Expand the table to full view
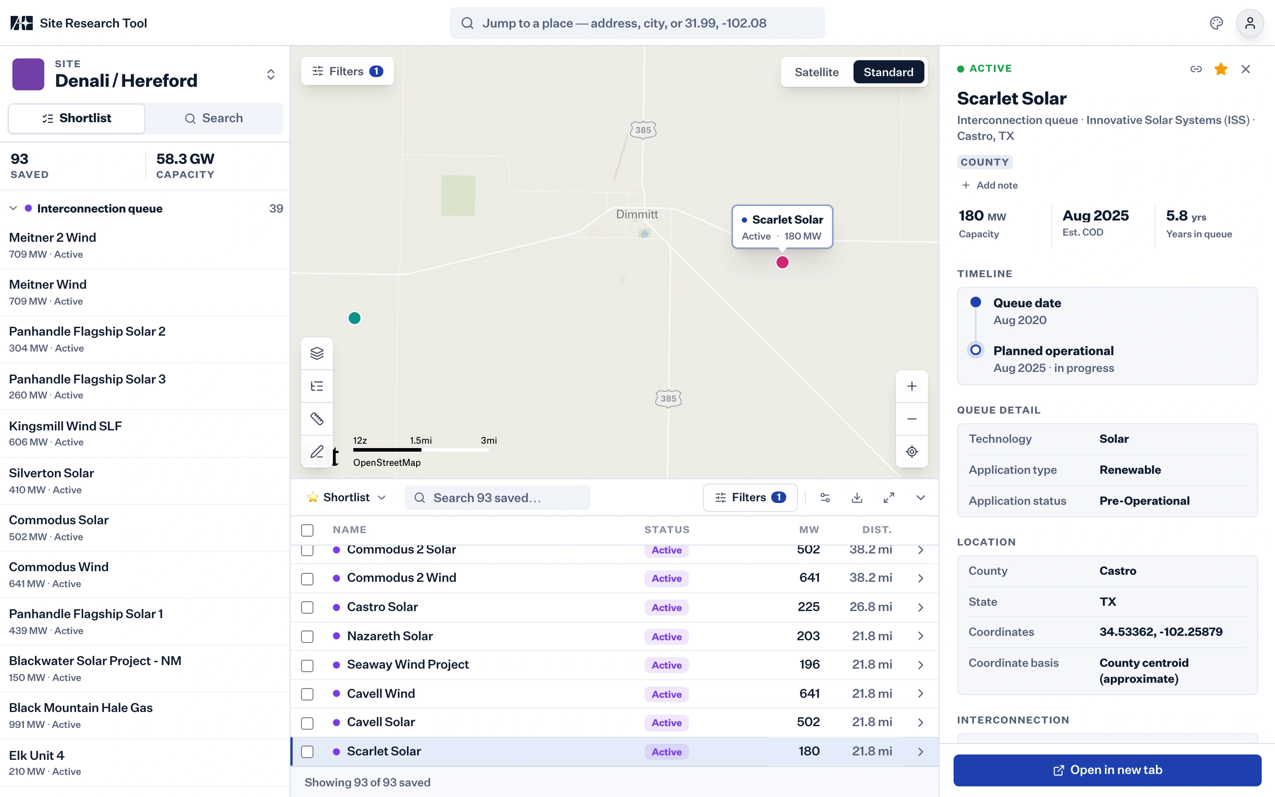Screen dimensions: 1275x797 coord(889,498)
